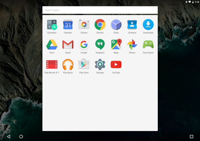200x141 pixels.
Task: Tap the Recent apps square button
Action: coord(191,136)
